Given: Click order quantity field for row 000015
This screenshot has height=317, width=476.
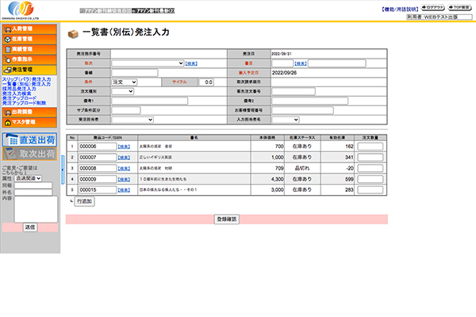Looking at the screenshot, I should tap(370, 190).
